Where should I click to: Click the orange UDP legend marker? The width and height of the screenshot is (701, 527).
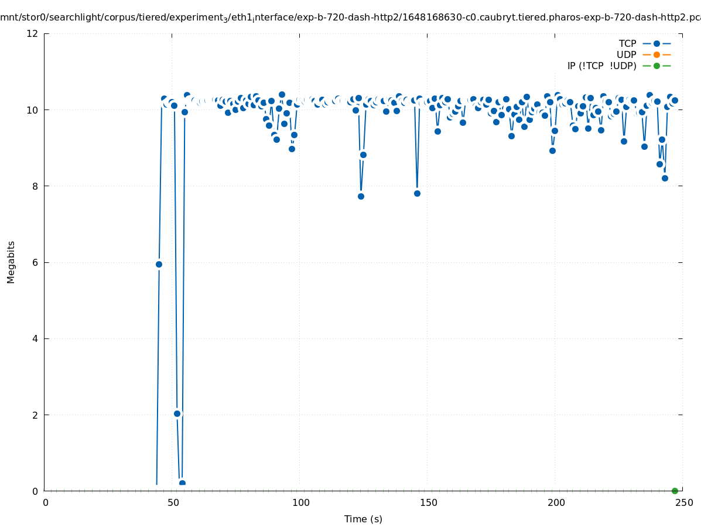[x=656, y=54]
